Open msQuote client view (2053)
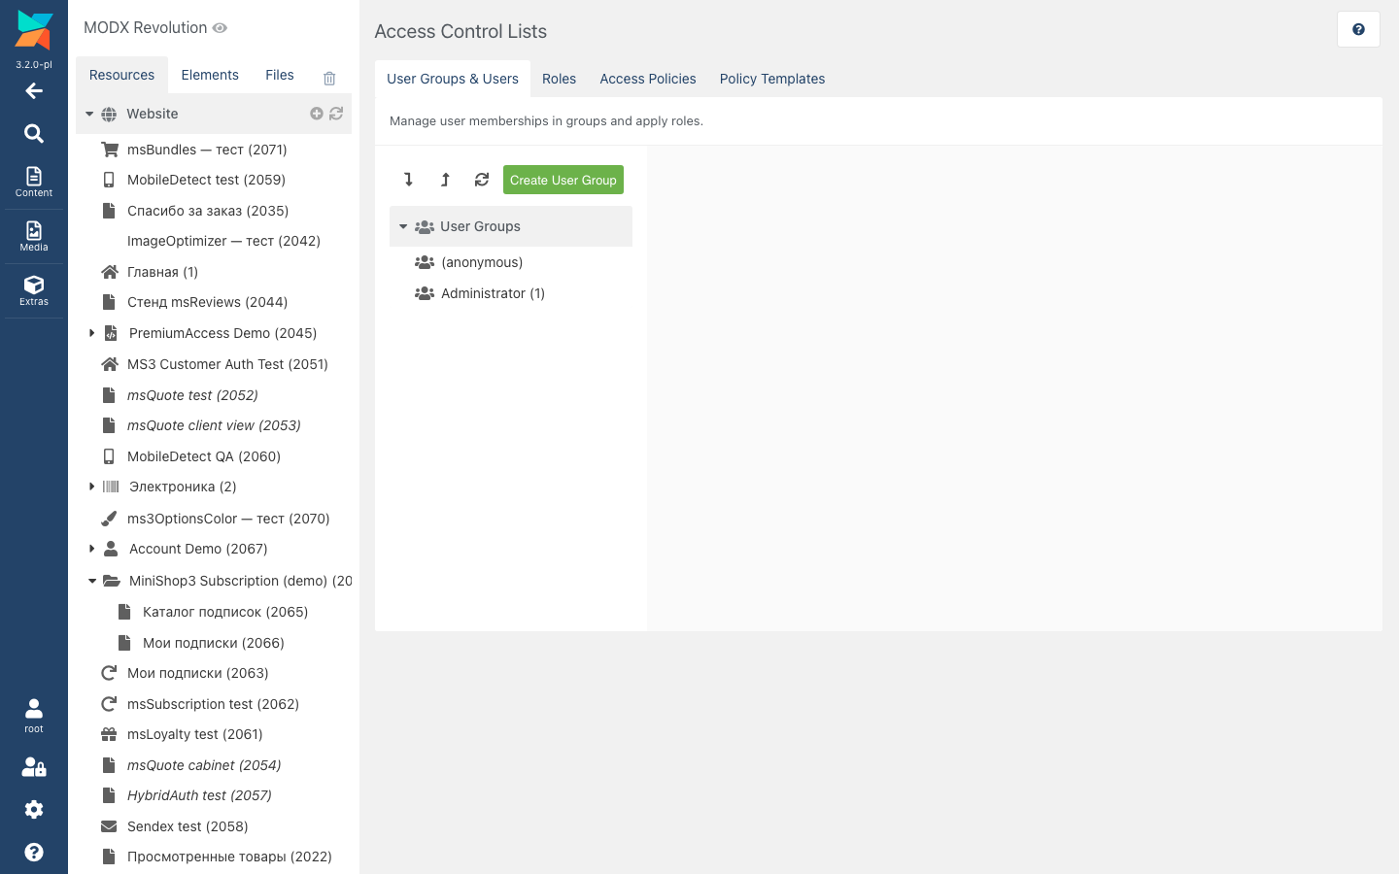This screenshot has height=874, width=1399. click(214, 425)
